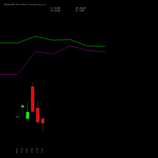The height and width of the screenshot is (158, 158).
Task: Click the '09 Apr' date axis label
Action: [17, 150]
